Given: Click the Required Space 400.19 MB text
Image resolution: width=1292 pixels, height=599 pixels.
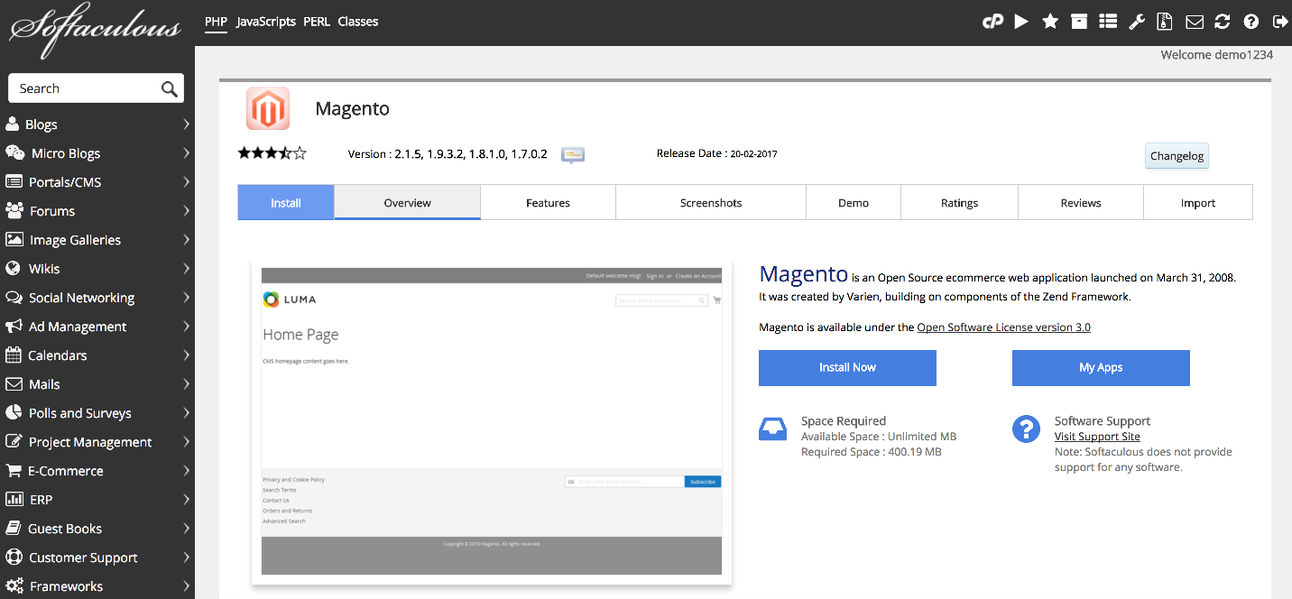Looking at the screenshot, I should tap(872, 452).
